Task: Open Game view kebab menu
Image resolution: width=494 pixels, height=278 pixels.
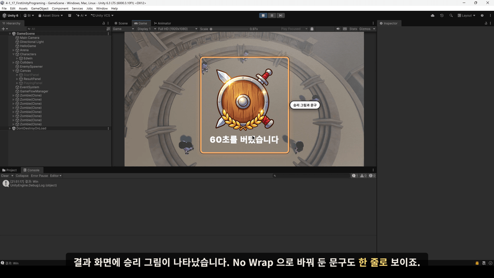Action: [x=373, y=23]
